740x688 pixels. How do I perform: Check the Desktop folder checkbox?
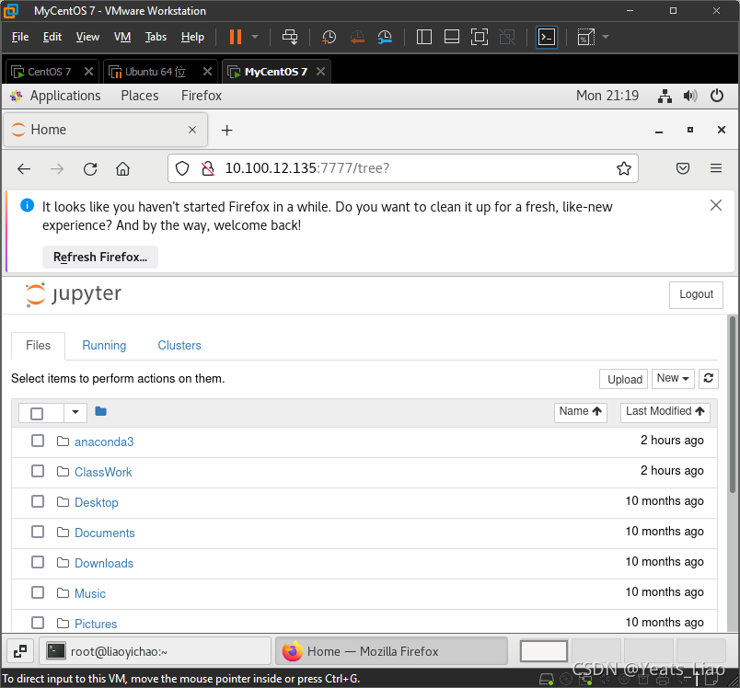point(38,501)
